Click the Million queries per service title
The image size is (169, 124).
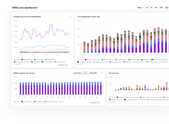pyautogui.click(x=24, y=73)
